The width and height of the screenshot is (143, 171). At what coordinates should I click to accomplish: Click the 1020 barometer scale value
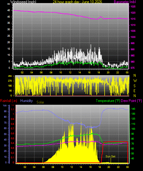point(133,13)
